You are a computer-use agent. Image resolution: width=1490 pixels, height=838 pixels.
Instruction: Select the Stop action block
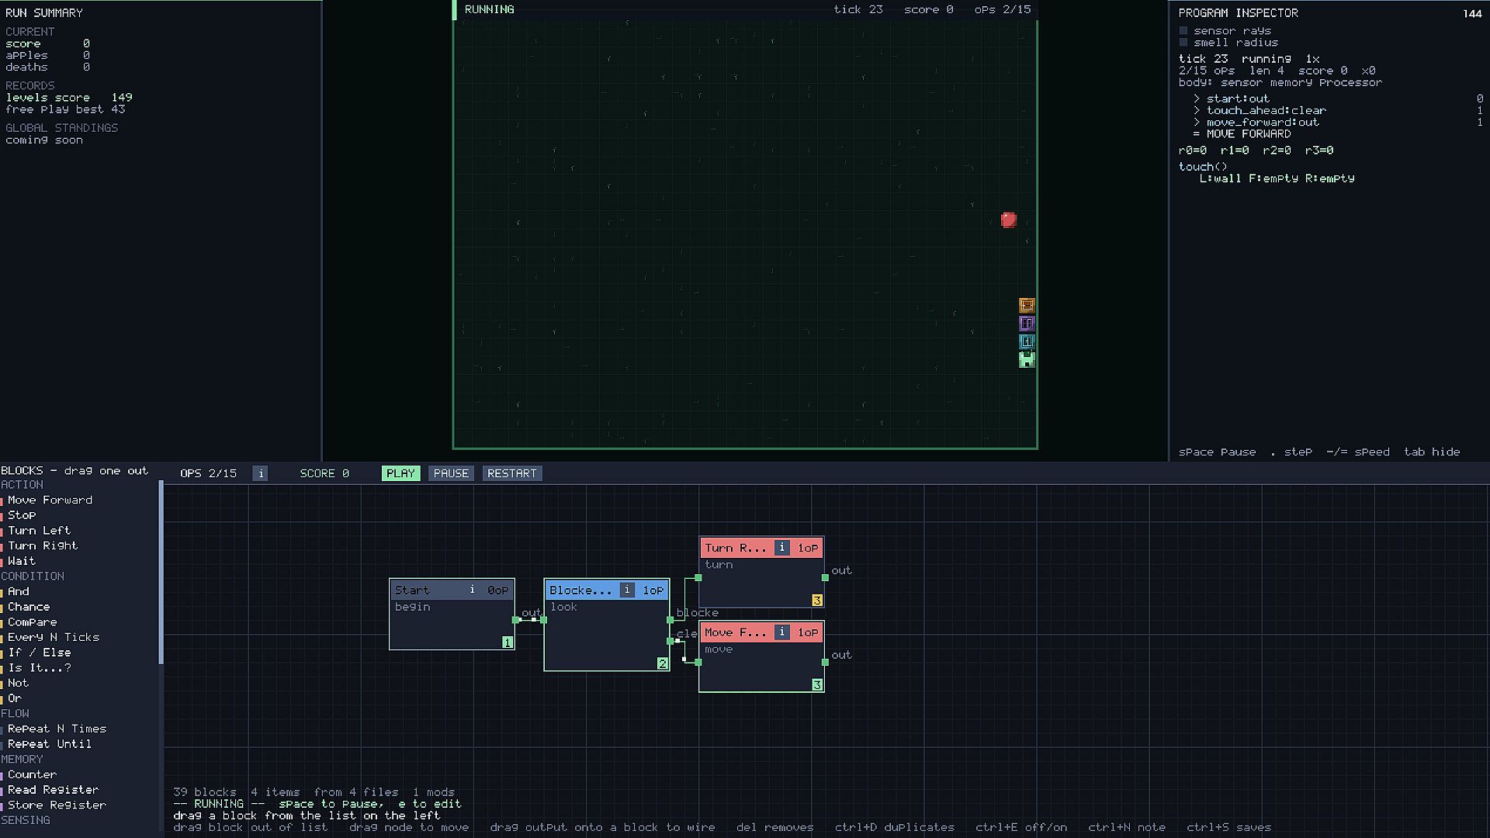22,515
